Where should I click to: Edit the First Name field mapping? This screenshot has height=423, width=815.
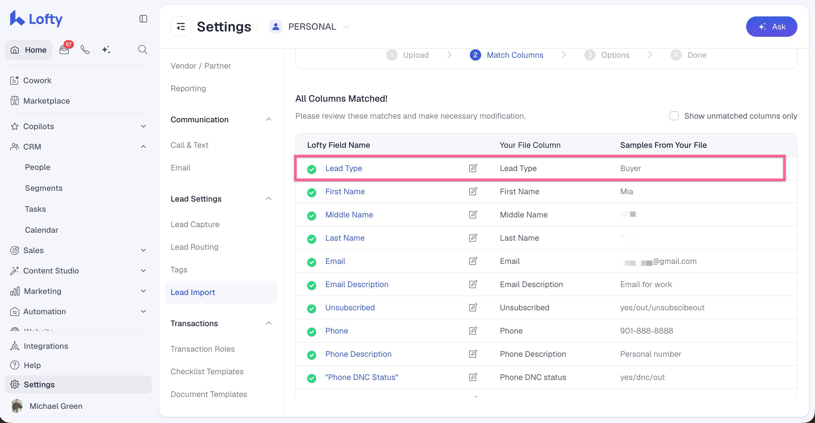click(473, 191)
